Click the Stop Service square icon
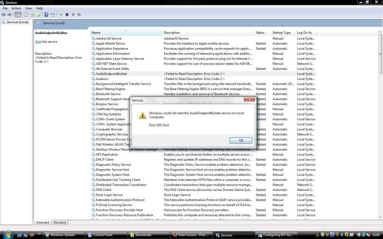Viewport: 383px width, 239px height. [x=67, y=15]
